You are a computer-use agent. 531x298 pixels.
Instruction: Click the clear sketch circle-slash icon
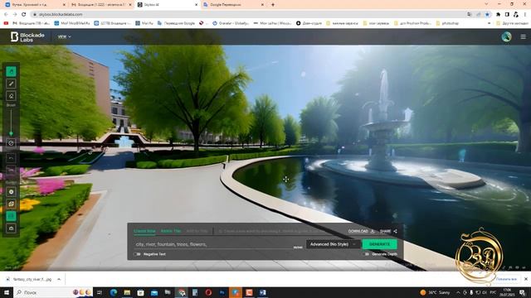click(x=11, y=143)
